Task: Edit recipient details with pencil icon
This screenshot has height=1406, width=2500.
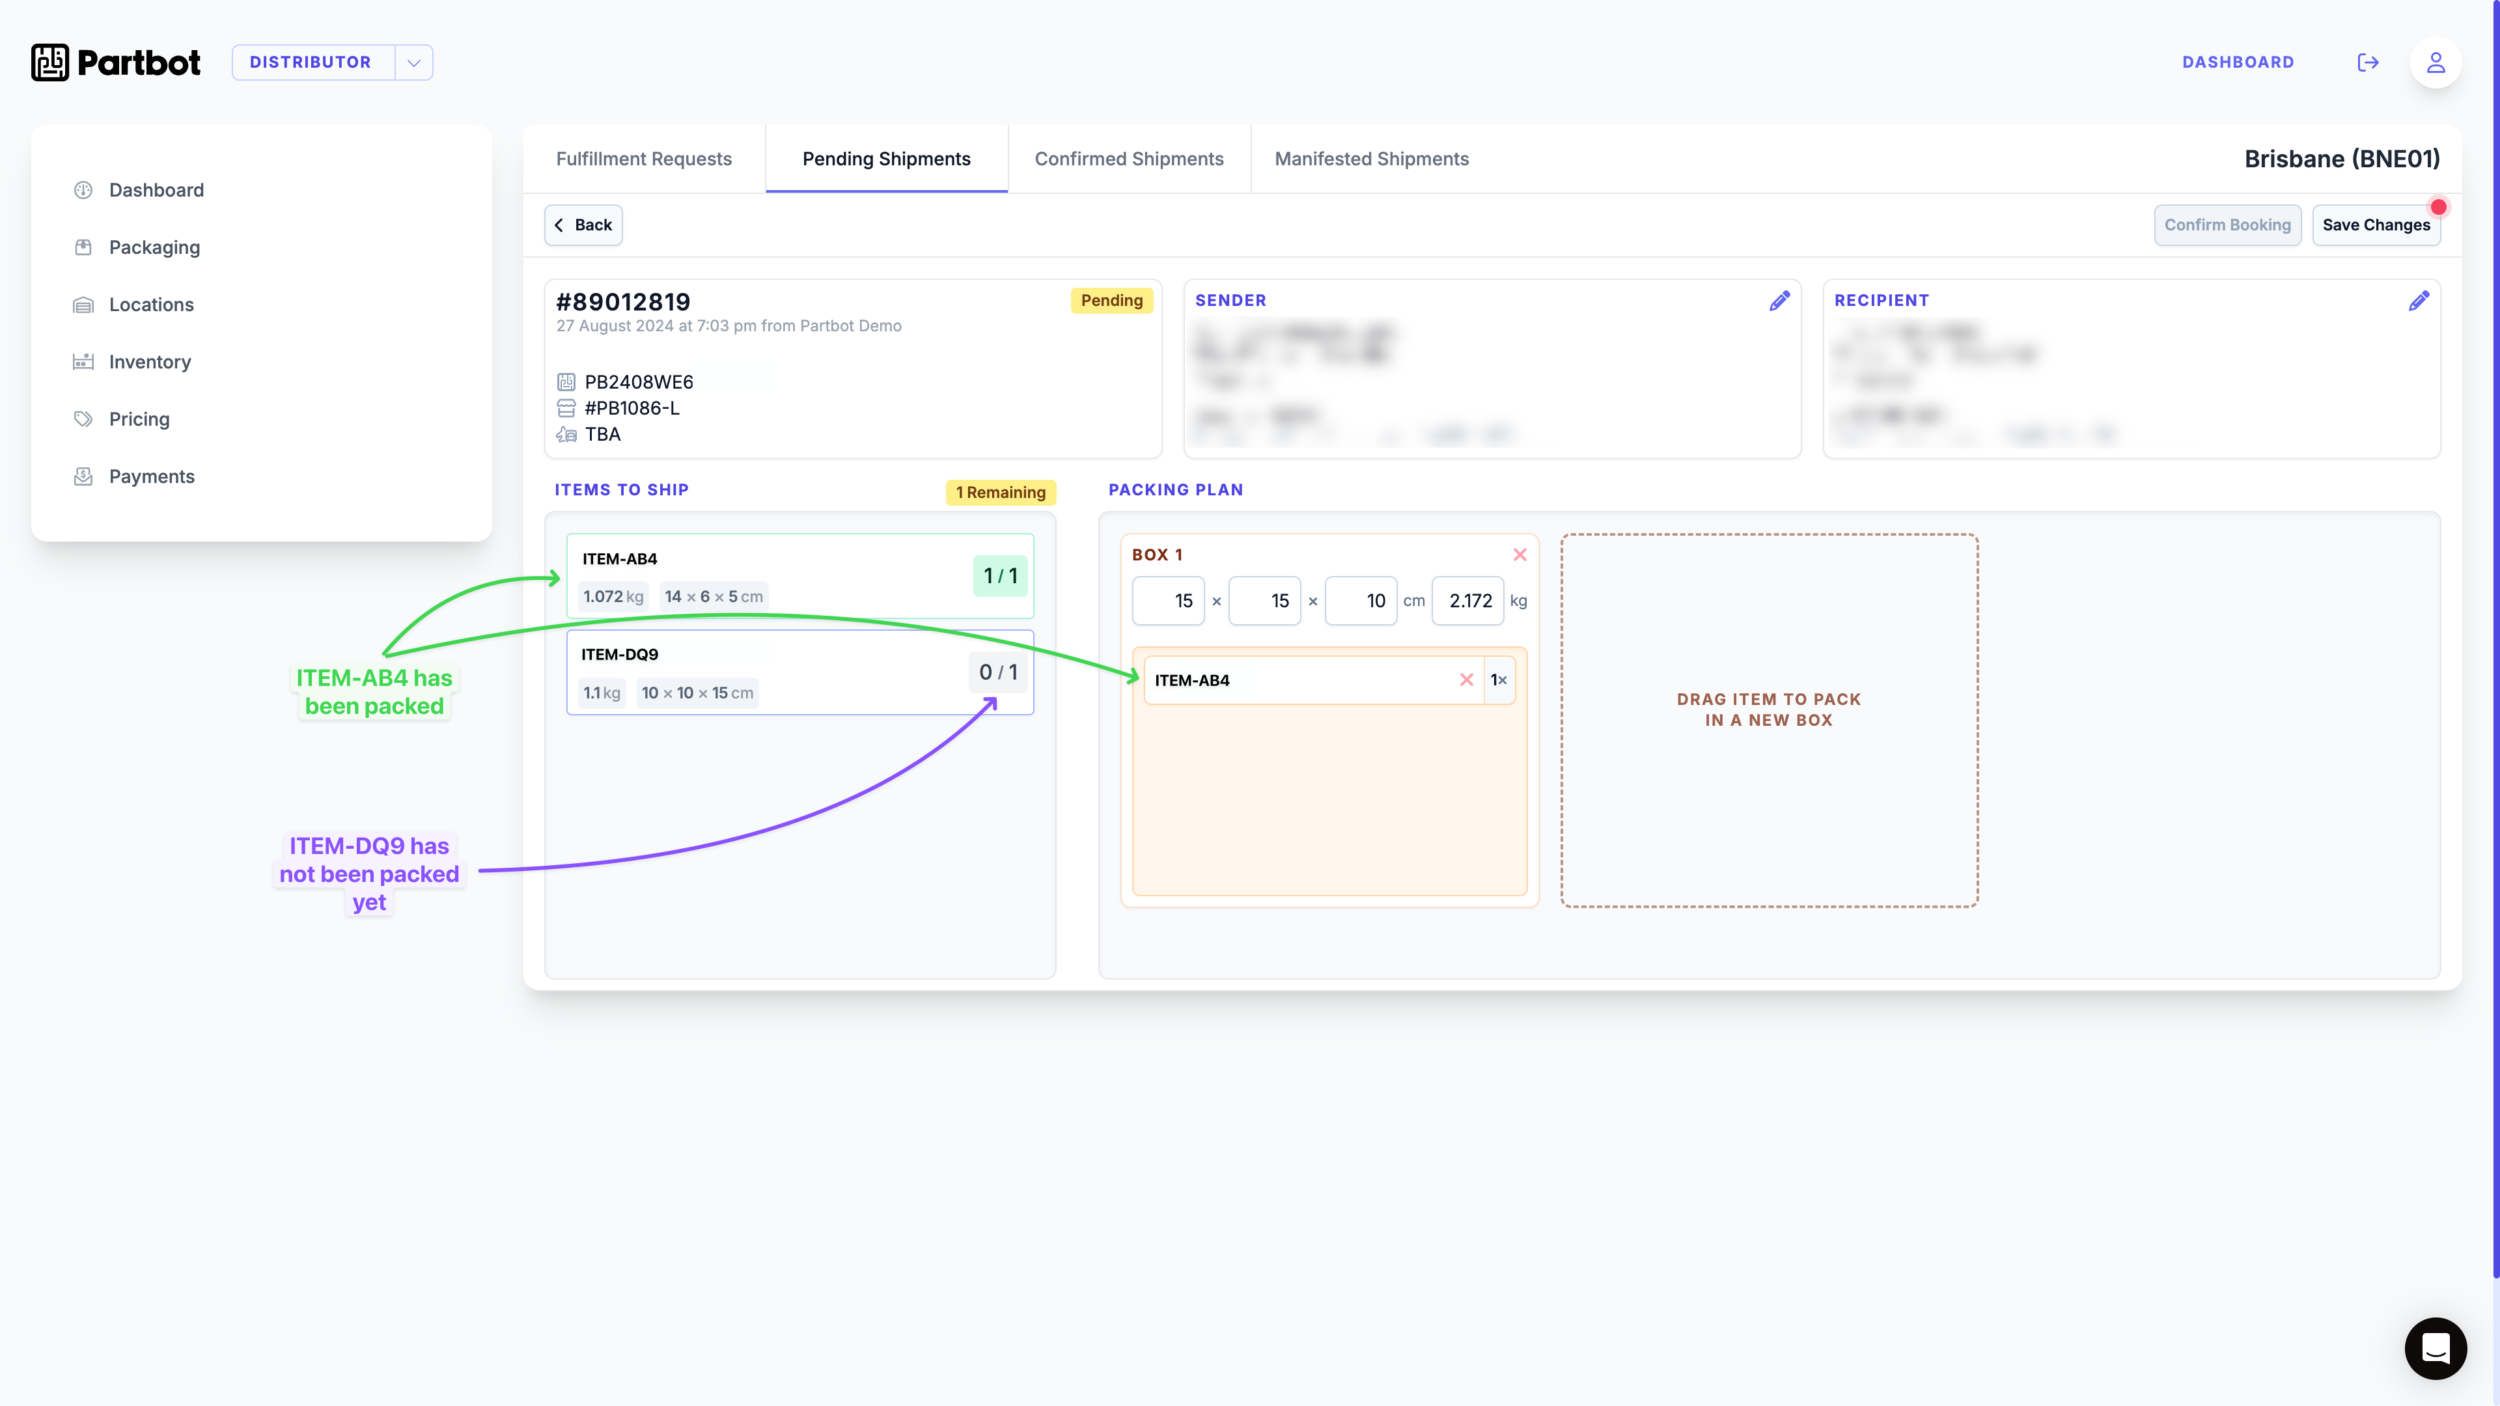Action: (x=2419, y=301)
